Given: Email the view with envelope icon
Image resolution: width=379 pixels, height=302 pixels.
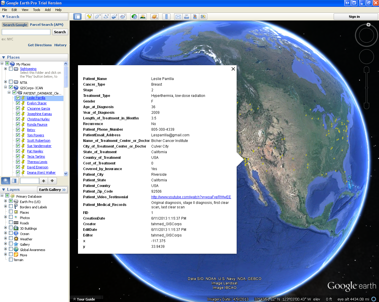Looking at the screenshot, I should pos(178,17).
